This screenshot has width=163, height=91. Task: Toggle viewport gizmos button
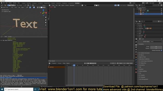[30, 7]
